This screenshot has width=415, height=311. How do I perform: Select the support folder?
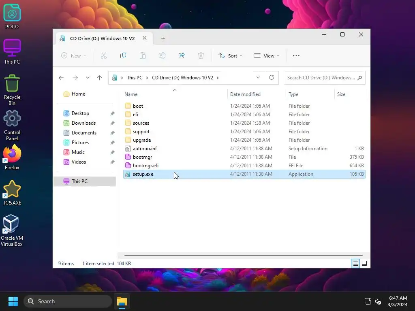click(244, 132)
